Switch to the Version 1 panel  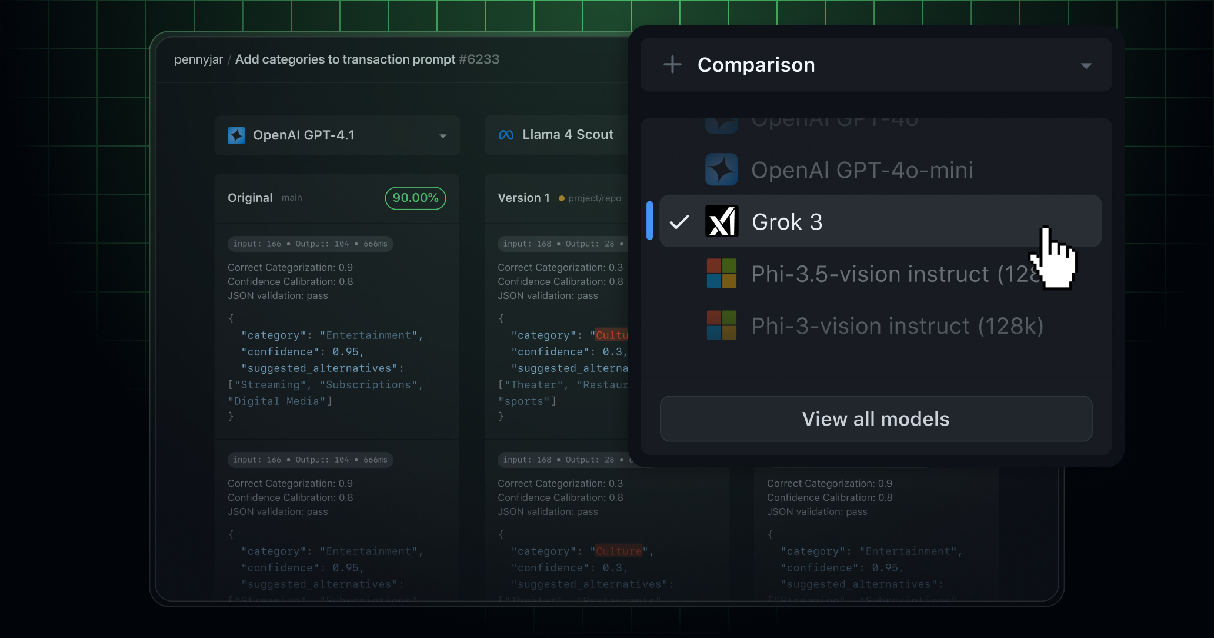[523, 198]
